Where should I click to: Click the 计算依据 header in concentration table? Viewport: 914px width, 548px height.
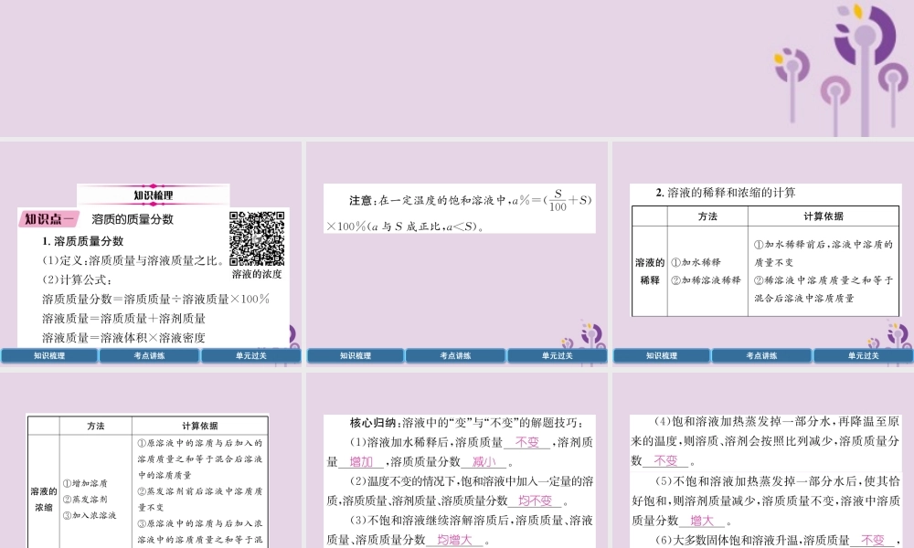click(200, 426)
